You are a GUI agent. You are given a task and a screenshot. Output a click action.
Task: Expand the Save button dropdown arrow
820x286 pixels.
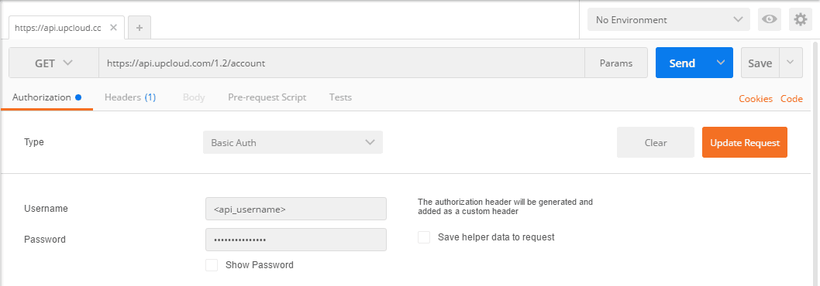(x=791, y=63)
